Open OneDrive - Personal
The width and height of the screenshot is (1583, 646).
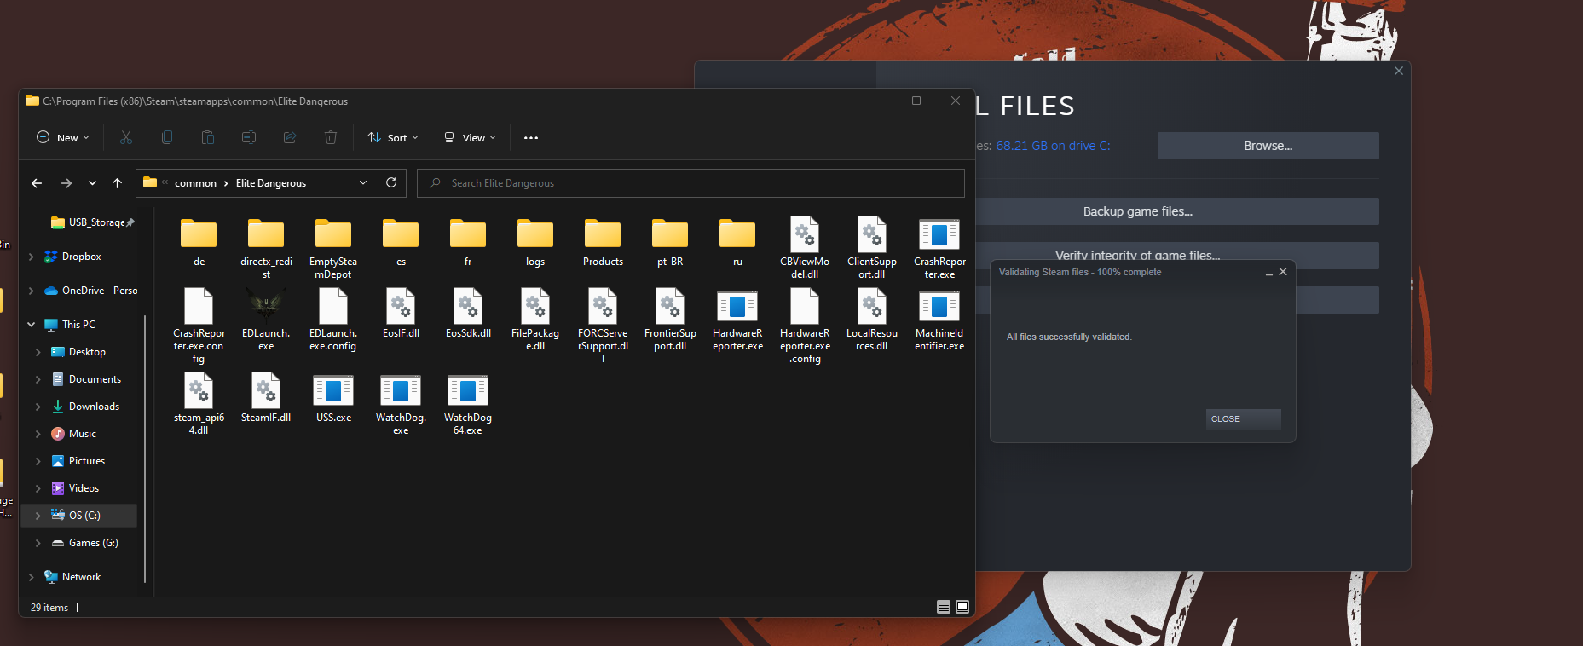92,291
